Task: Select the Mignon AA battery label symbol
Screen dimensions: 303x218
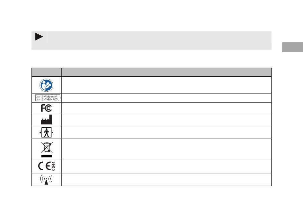Action: 48,98
